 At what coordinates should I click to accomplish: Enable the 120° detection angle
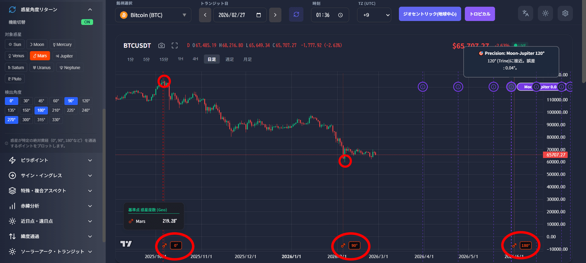click(86, 101)
